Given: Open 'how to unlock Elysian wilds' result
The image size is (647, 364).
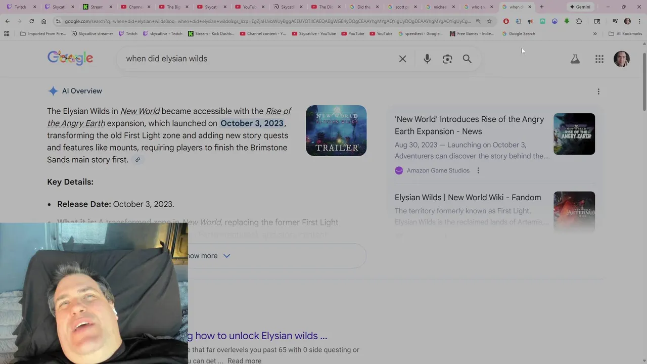Looking at the screenshot, I should coord(257,336).
